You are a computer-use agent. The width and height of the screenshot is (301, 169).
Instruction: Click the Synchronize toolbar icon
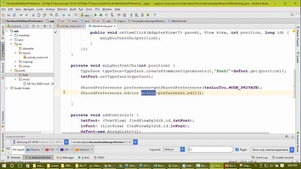(14, 15)
